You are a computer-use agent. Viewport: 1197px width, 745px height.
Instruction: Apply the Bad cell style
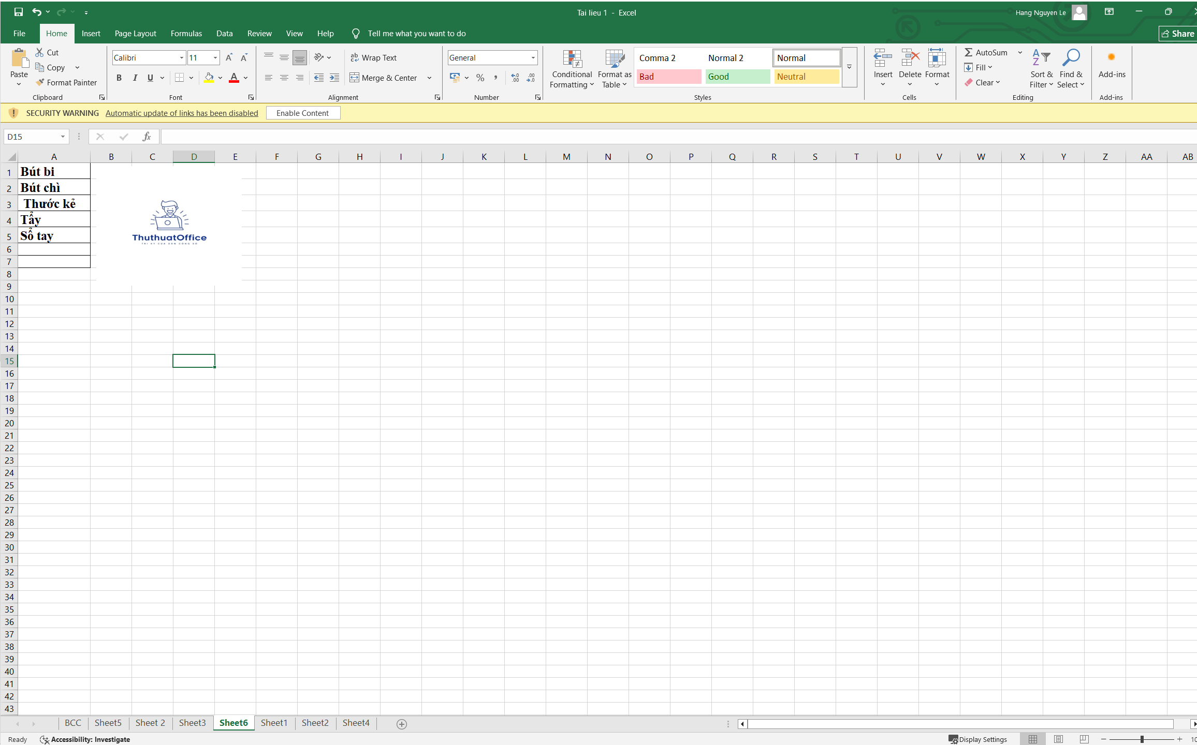[x=668, y=77]
